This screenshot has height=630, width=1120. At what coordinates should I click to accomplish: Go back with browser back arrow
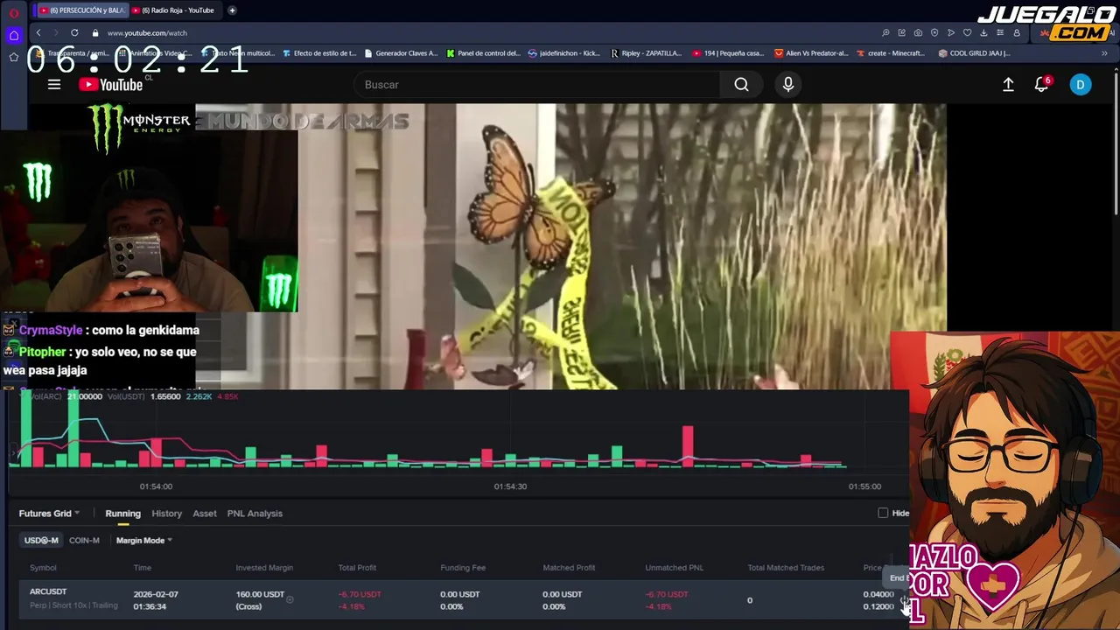pos(38,32)
